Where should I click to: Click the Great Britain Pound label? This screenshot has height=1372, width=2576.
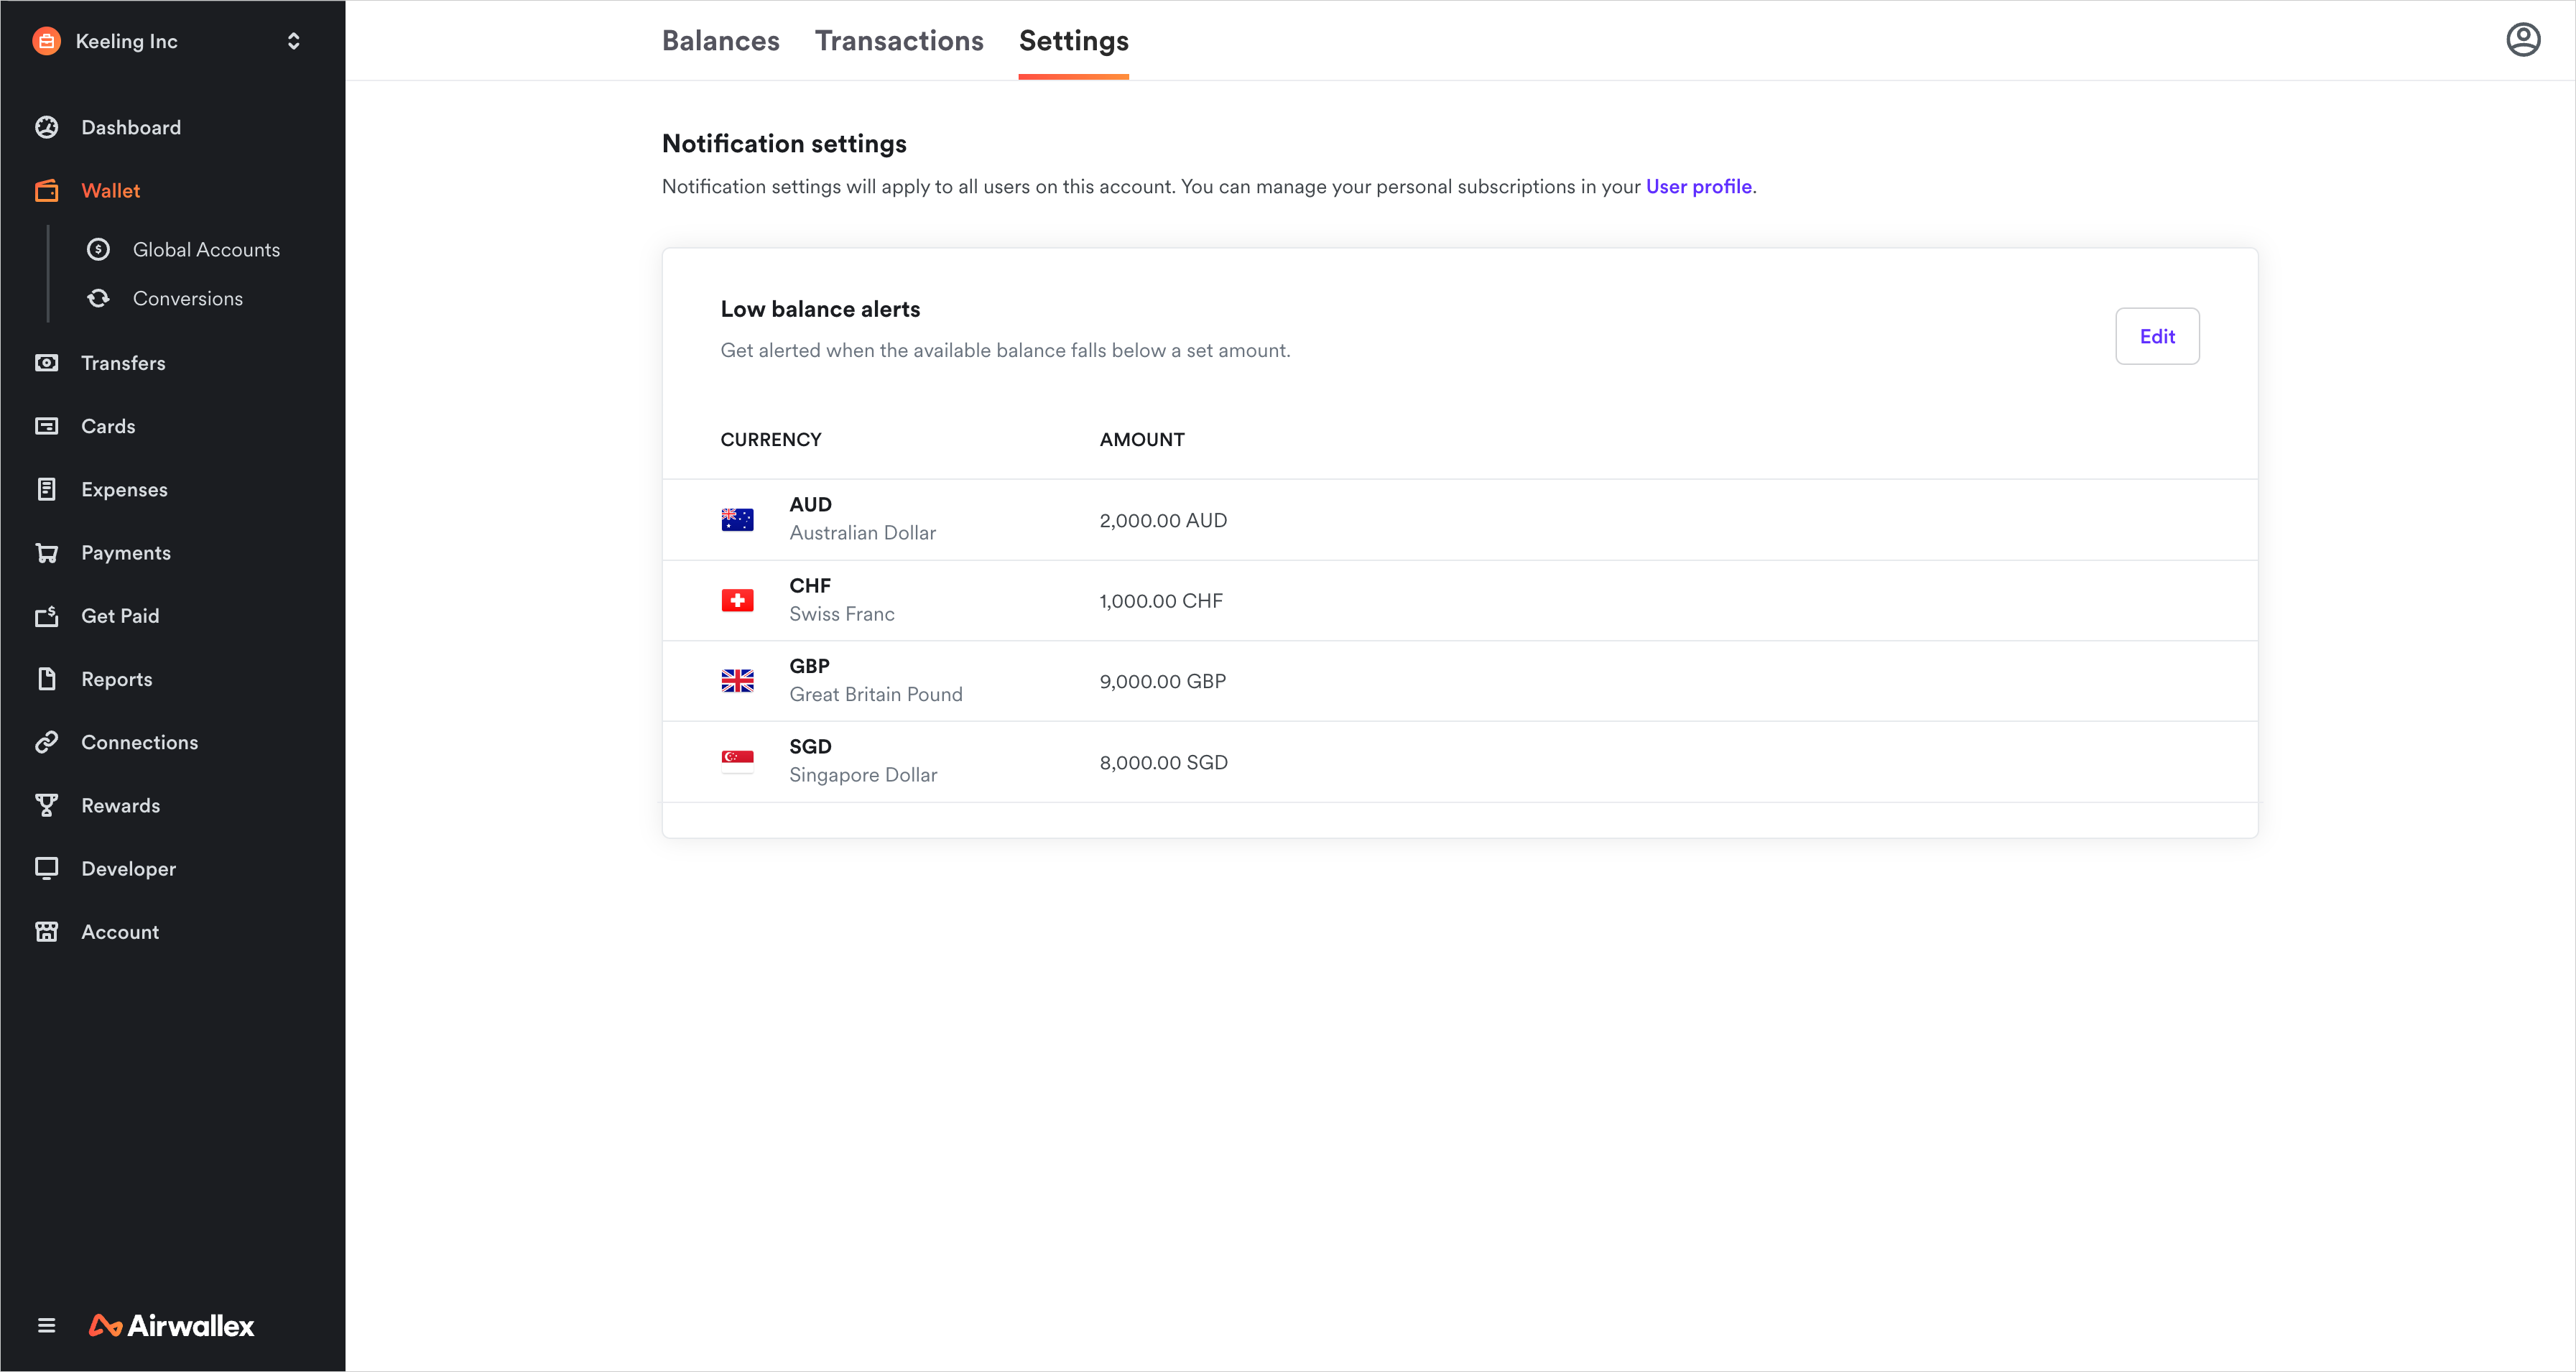[x=875, y=694]
